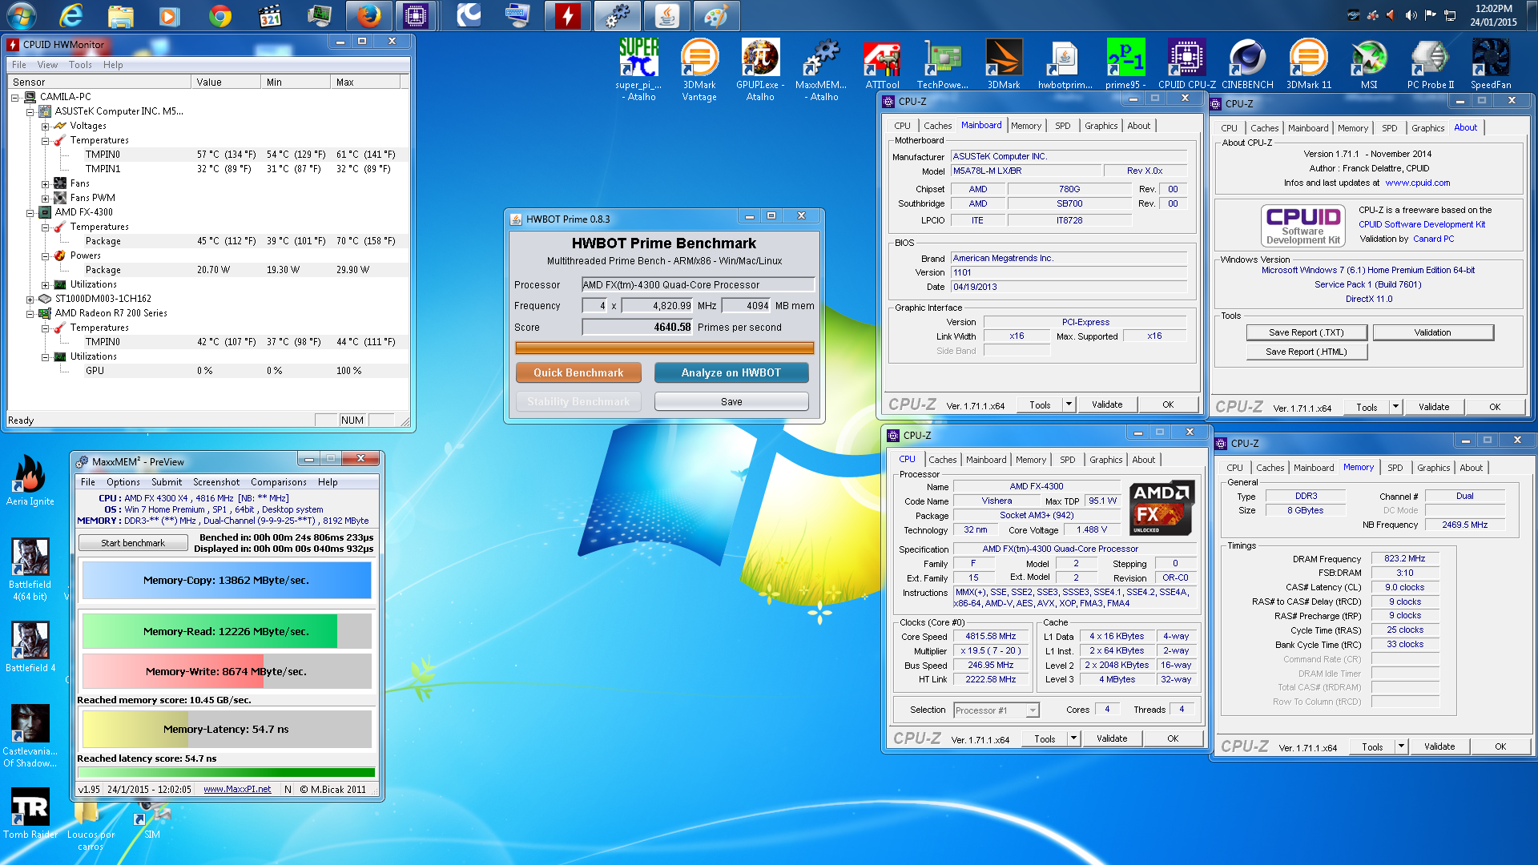This screenshot has width=1538, height=865.
Task: Click Save Report (.TXT) in CPU-Z About
Action: [1306, 332]
